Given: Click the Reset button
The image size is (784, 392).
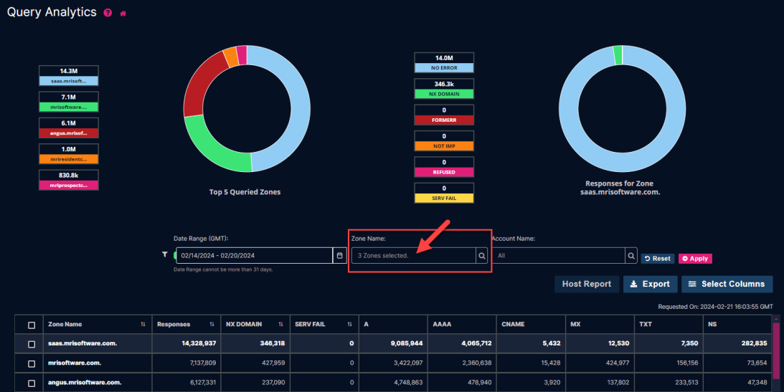Looking at the screenshot, I should click(658, 259).
